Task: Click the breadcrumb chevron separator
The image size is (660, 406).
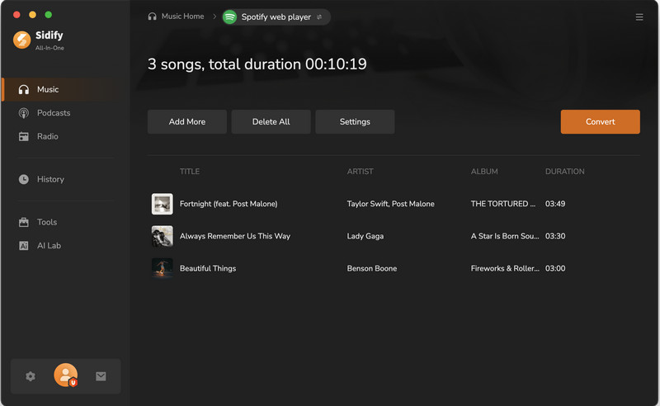Action: pos(214,17)
